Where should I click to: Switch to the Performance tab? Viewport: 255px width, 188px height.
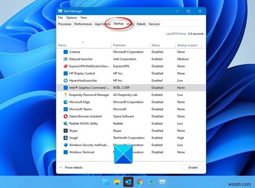(83, 24)
